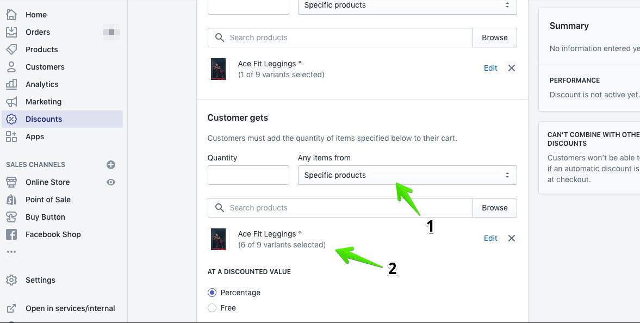Open Orders via its inbox icon
Viewport: 640px width, 323px height.
coord(11,32)
